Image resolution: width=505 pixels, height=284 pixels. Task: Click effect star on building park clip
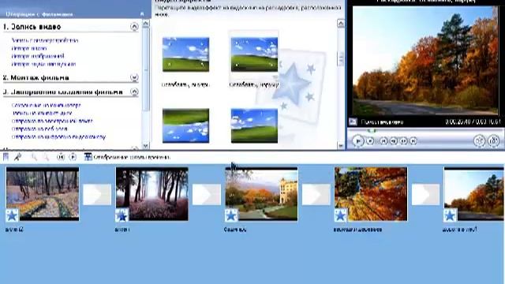tap(231, 215)
